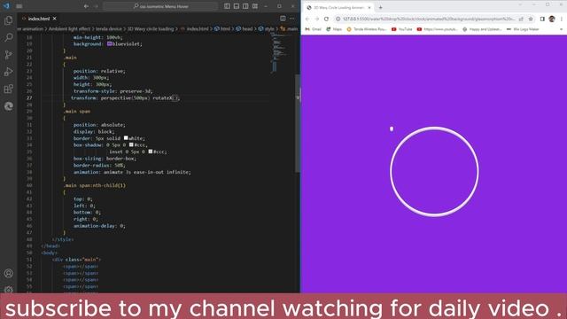Click the style breadcrumb symbol

(266, 29)
